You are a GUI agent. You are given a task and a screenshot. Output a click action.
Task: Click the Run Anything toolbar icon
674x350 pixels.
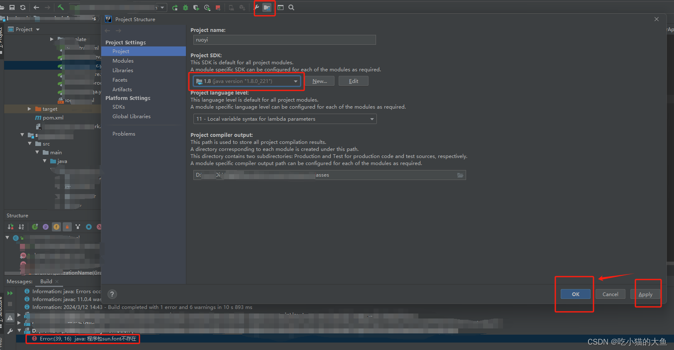(x=281, y=7)
